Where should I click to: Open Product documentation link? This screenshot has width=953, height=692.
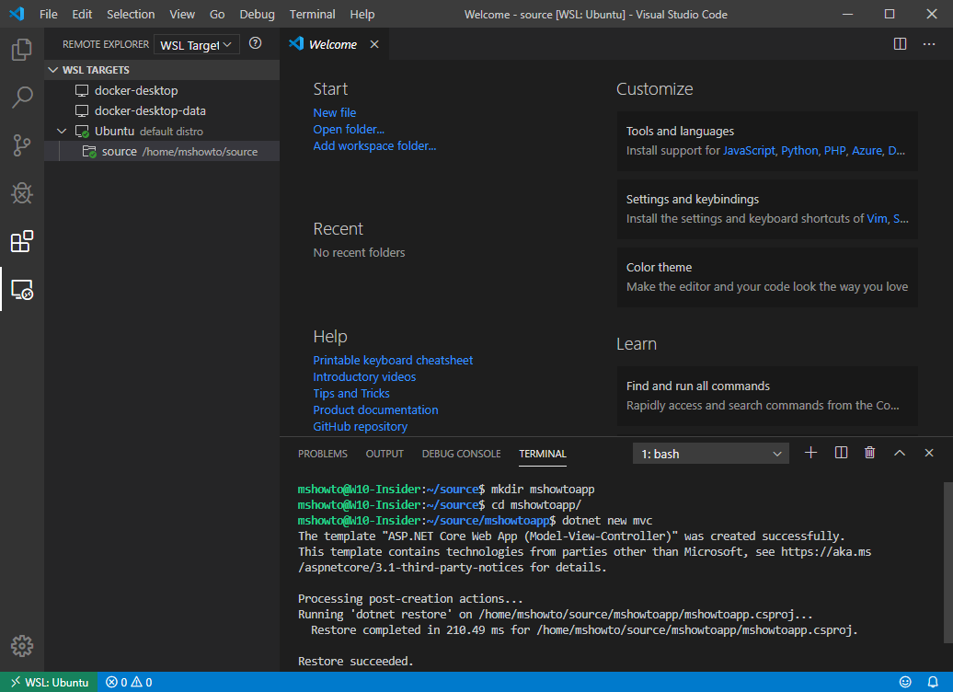(x=375, y=409)
